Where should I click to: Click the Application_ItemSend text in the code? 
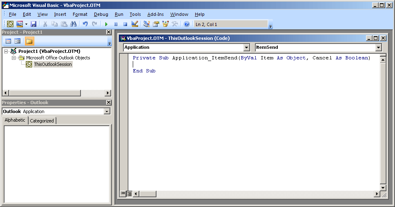205,58
